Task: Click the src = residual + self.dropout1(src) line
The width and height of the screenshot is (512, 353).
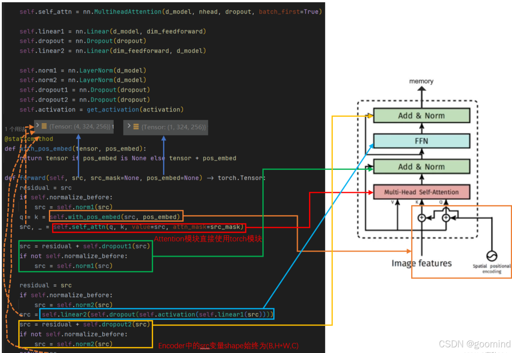Action: [x=85, y=246]
